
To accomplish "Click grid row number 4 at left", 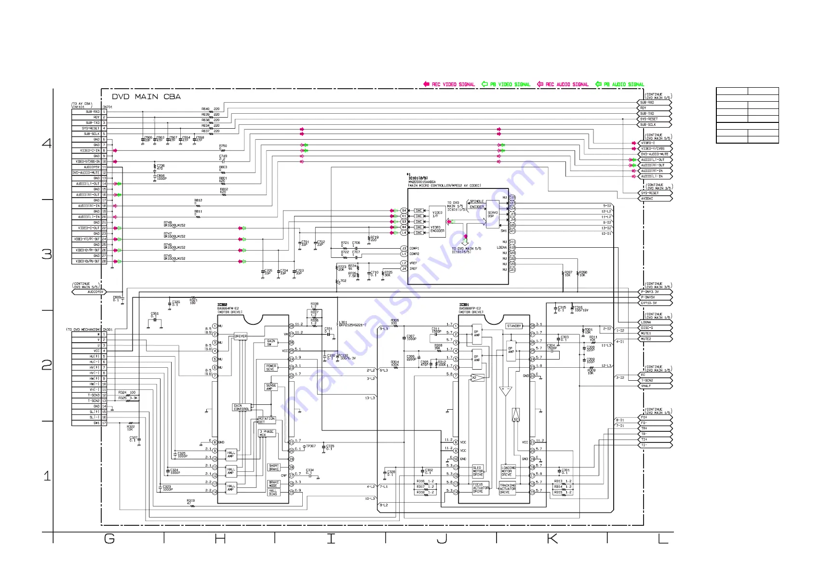I will tap(47, 143).
